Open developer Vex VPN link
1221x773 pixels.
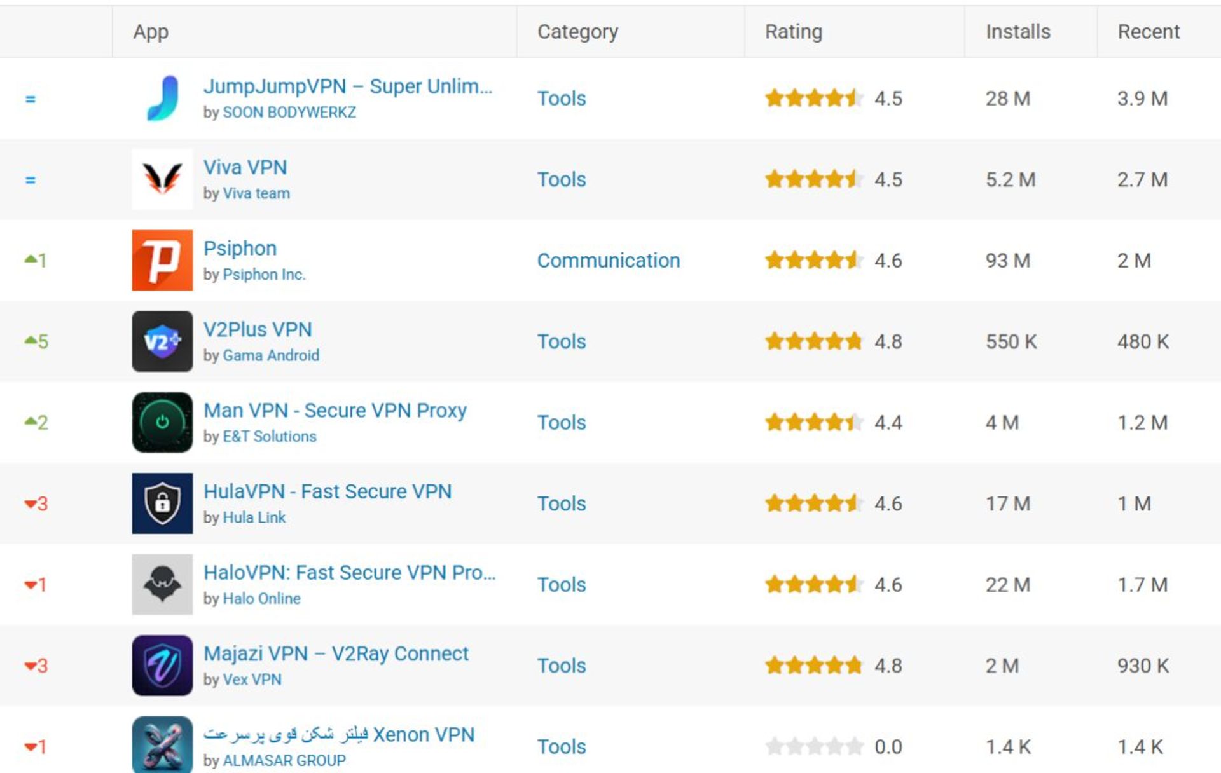point(252,680)
